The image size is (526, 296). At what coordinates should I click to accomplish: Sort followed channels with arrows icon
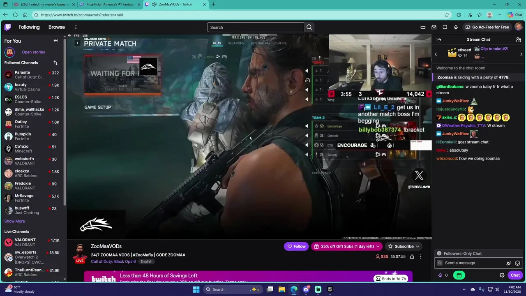point(55,63)
